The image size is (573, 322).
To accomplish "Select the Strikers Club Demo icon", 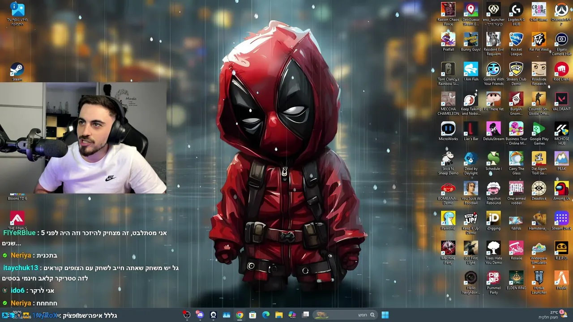I will [x=516, y=74].
